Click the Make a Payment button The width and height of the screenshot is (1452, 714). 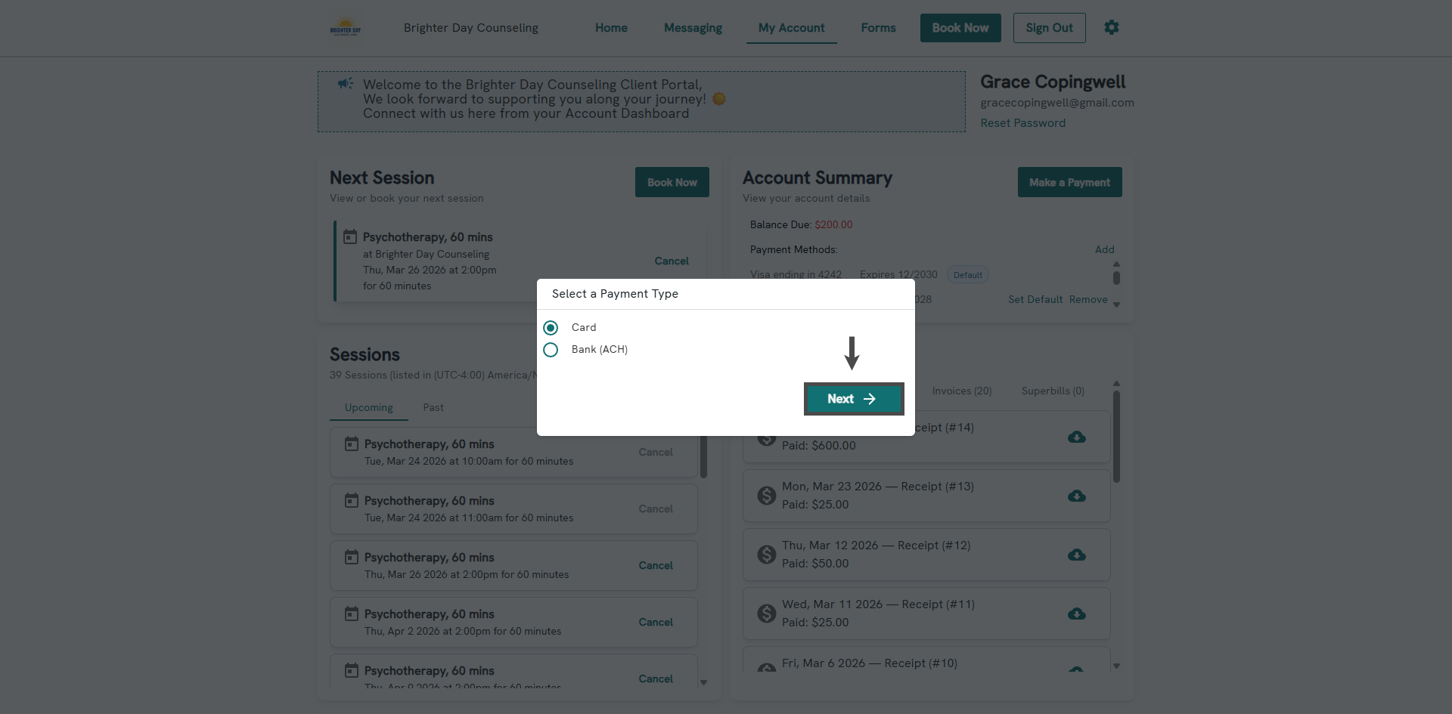pos(1069,183)
